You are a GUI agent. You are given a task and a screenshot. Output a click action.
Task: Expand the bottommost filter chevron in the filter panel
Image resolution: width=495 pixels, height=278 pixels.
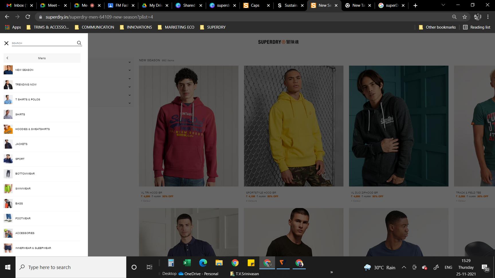tap(129, 103)
